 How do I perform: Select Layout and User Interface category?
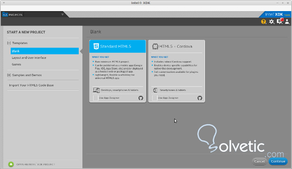click(x=29, y=58)
